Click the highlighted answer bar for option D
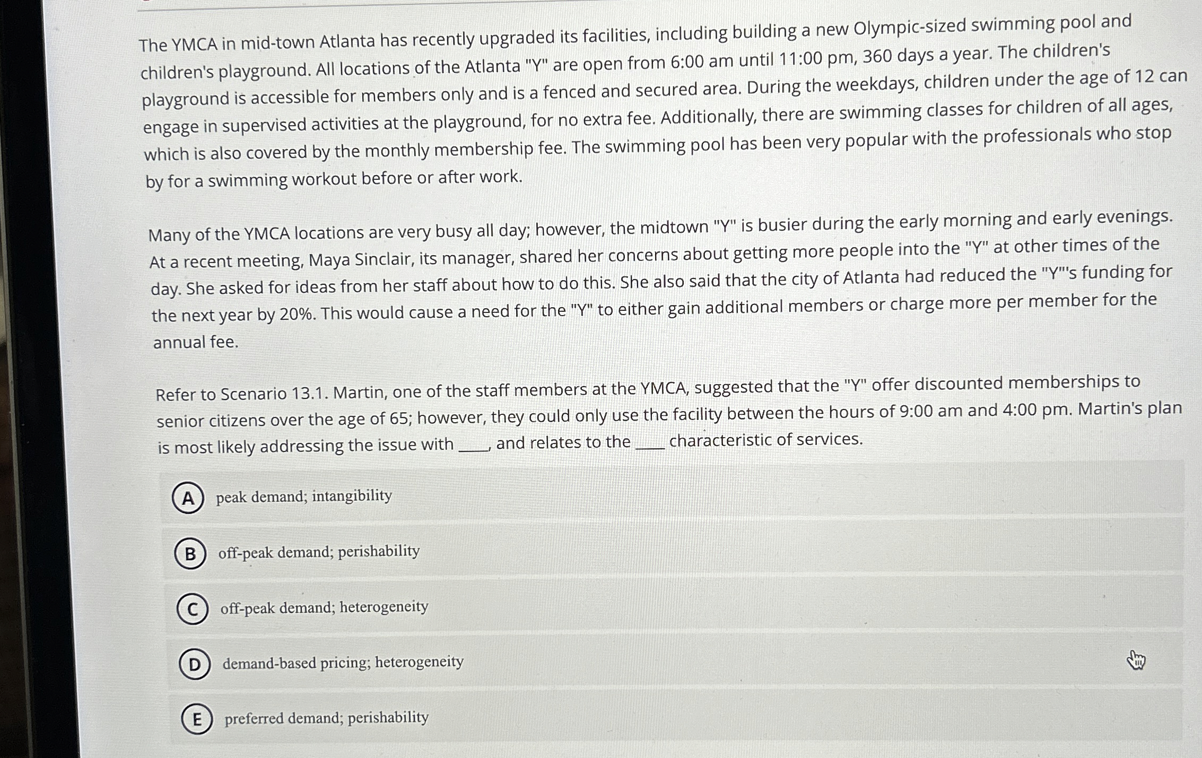The image size is (1202, 758). click(637, 663)
